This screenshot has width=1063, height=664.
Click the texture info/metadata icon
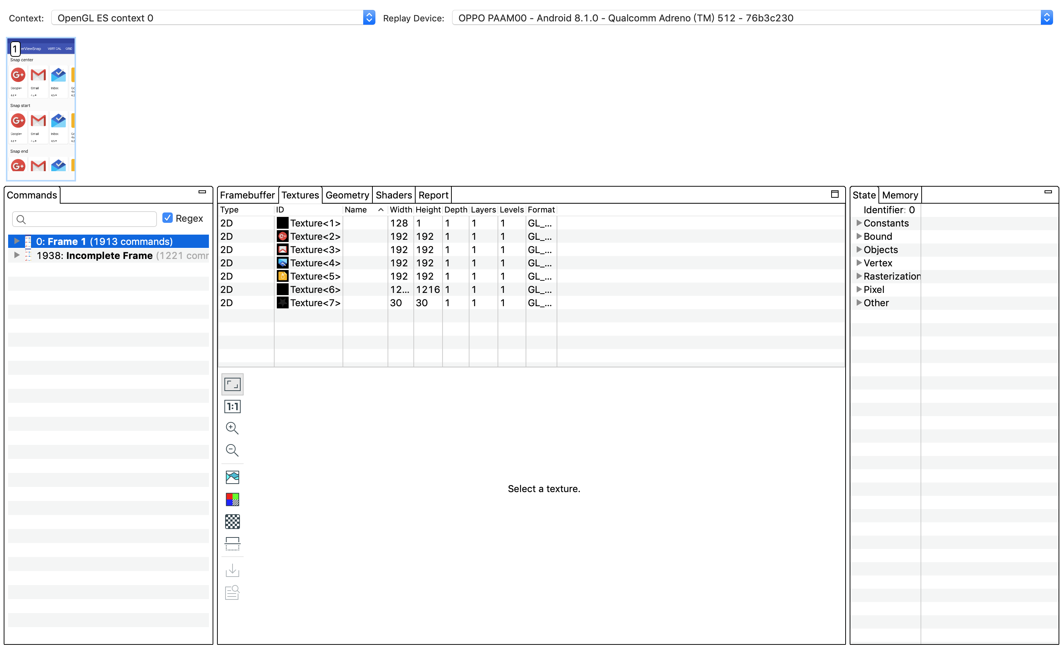coord(233,593)
